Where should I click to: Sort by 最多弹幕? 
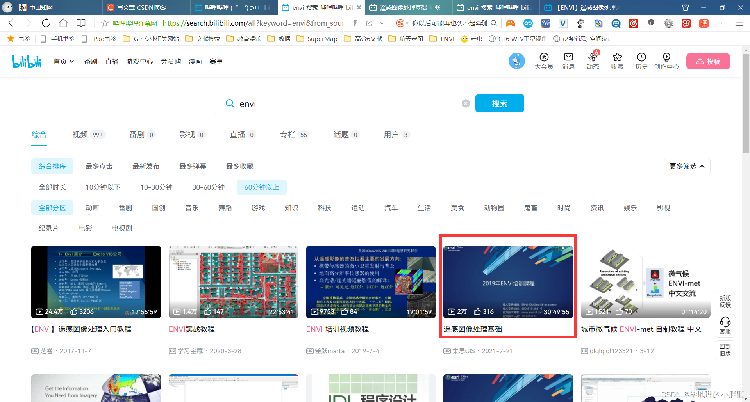click(x=193, y=166)
